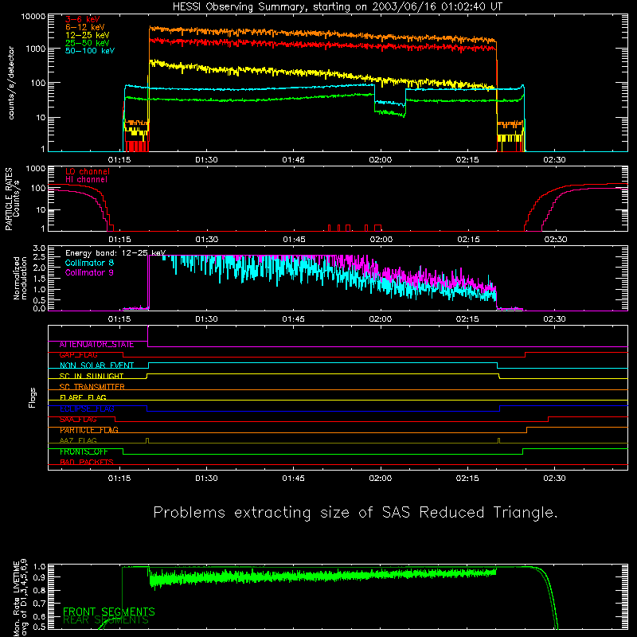Image resolution: width=637 pixels, height=637 pixels.
Task: Click the 'PARTICLE RATES Counts/s' axis label
Action: pos(12,199)
